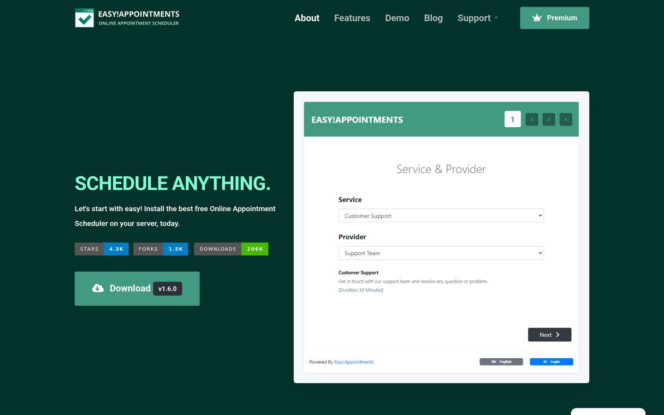This screenshot has height=415, width=664.
Task: Click the Premium button
Action: (555, 18)
